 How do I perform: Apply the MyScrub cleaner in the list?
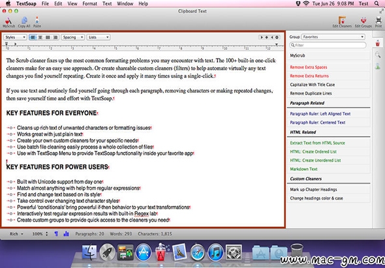pos(328,55)
